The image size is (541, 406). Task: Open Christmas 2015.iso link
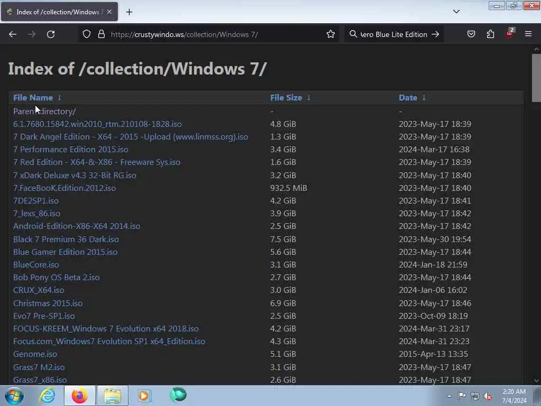pyautogui.click(x=48, y=303)
